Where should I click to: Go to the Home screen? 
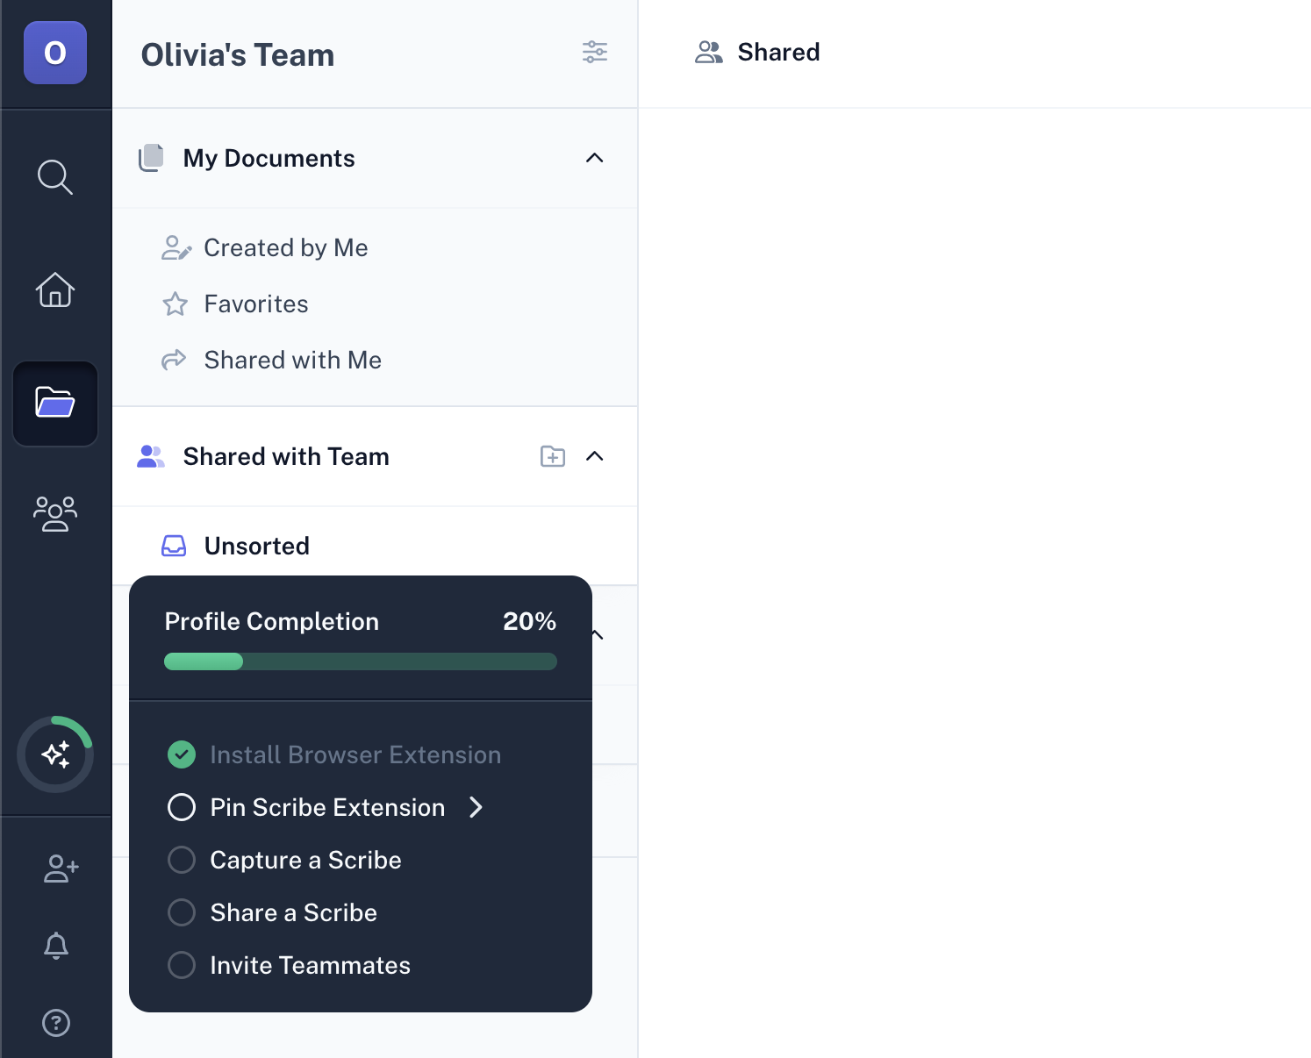(55, 290)
